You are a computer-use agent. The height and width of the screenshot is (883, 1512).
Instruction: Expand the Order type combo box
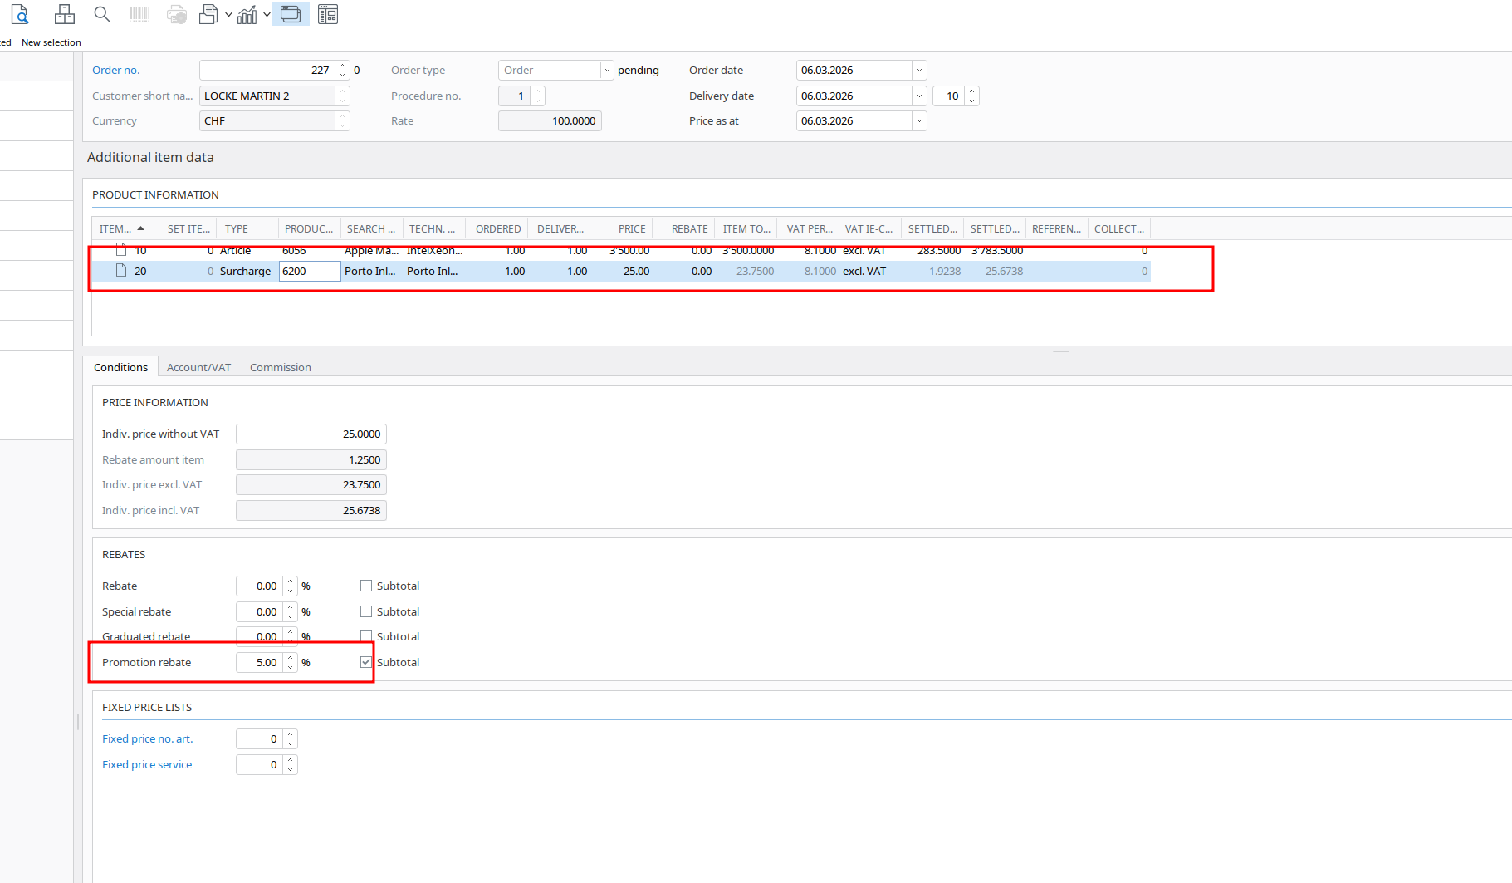607,71
